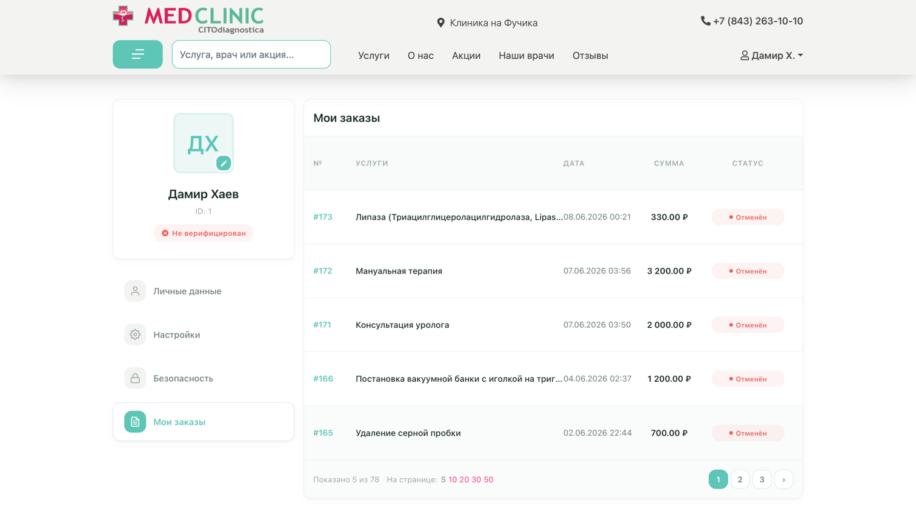Click the Безопасность lock icon
Viewport: 916px width, 520px height.
click(135, 378)
